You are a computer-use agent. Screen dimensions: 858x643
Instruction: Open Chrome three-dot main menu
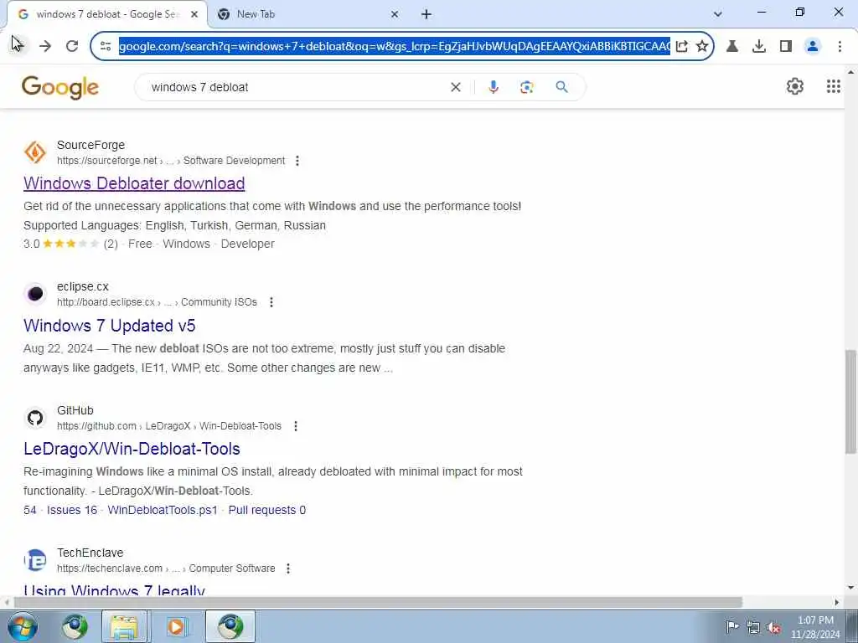coord(840,46)
